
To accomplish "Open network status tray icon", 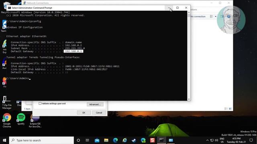I will click(212, 140).
